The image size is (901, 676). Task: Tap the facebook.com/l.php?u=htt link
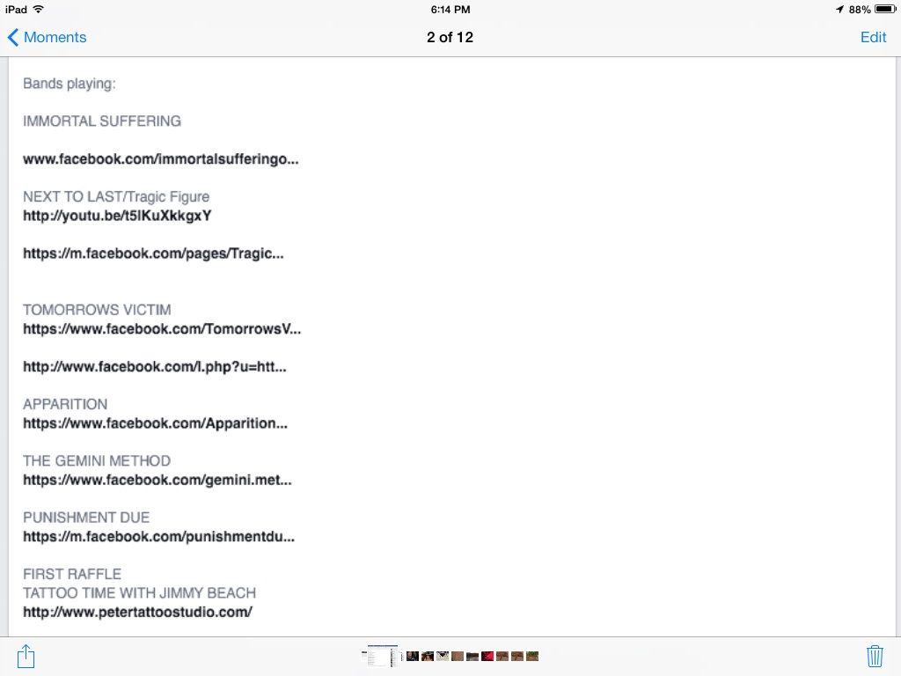155,367
